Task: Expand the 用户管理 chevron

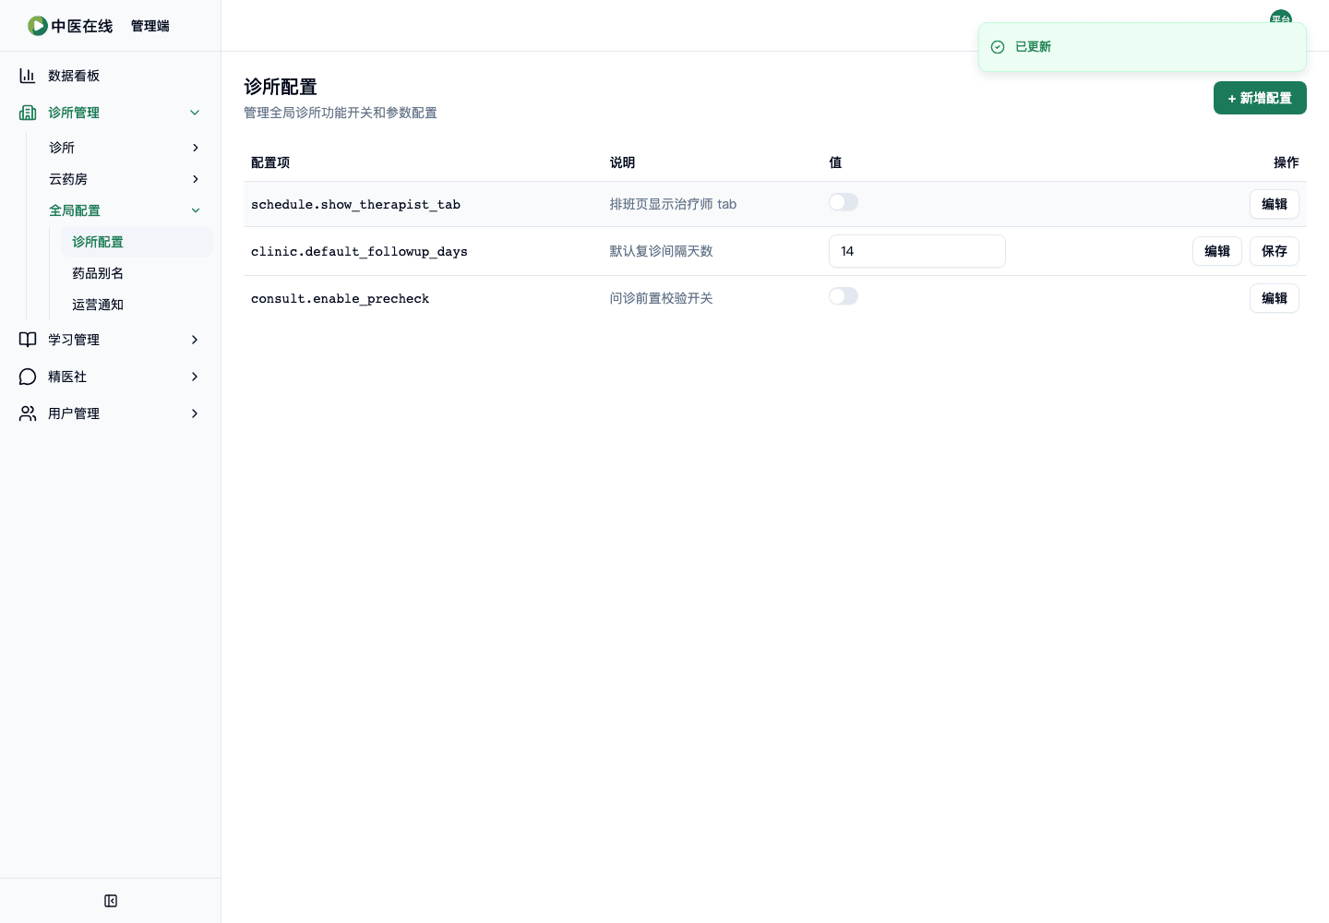Action: (195, 414)
